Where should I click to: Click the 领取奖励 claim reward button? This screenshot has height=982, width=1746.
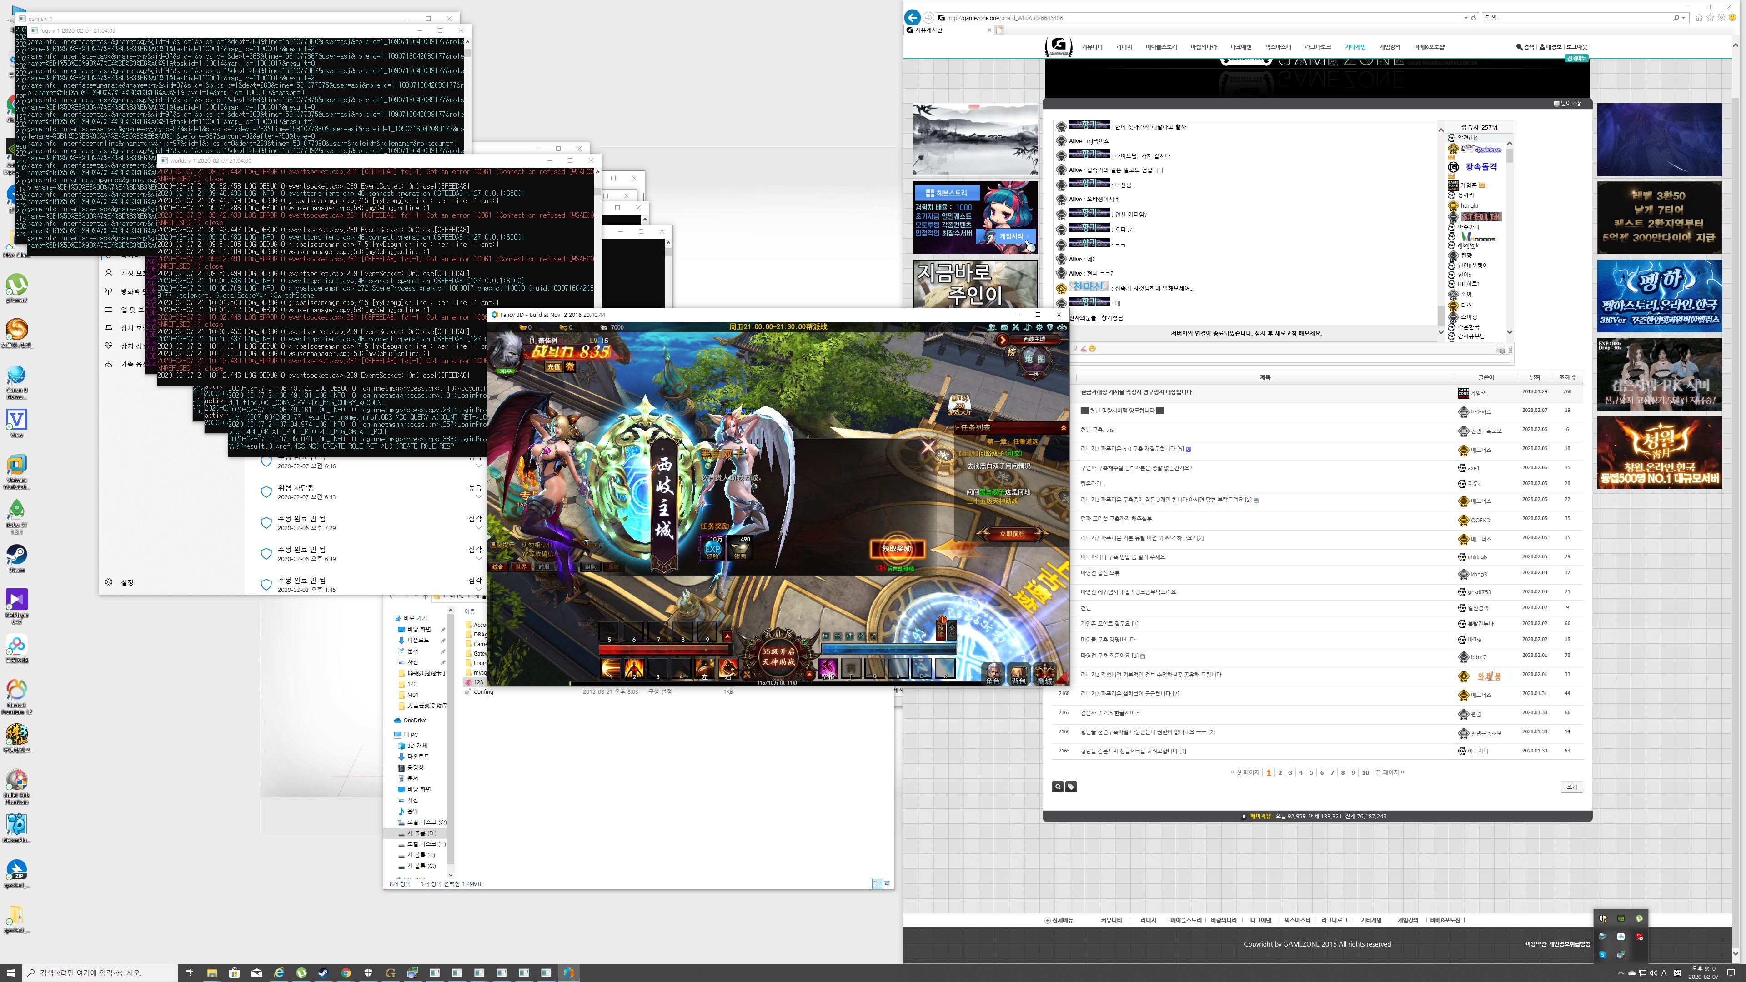tap(896, 548)
